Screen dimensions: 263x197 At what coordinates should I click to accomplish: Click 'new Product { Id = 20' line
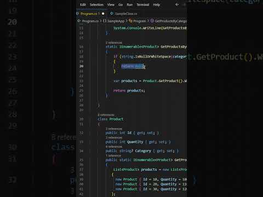(151, 184)
